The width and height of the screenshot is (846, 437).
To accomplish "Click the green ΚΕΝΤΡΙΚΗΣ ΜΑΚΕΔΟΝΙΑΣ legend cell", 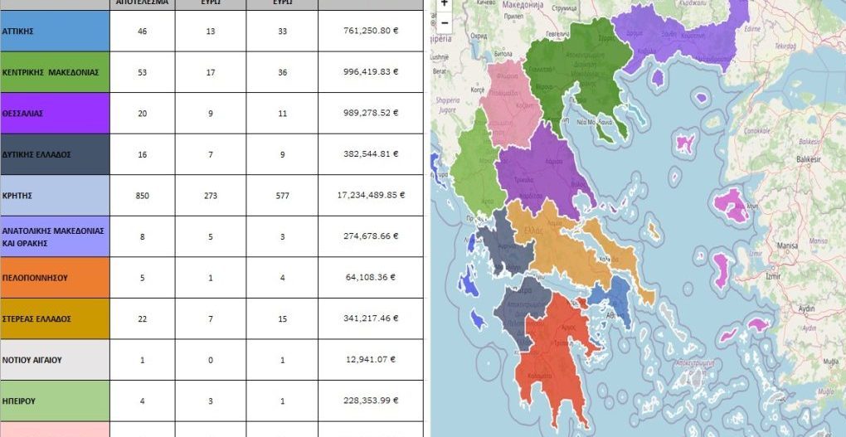I will tap(55, 72).
